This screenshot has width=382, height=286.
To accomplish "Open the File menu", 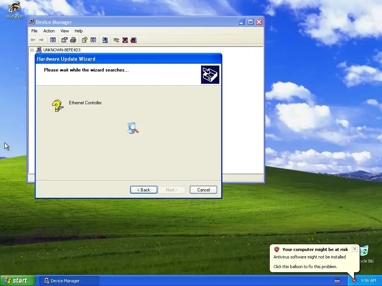I will [34, 31].
